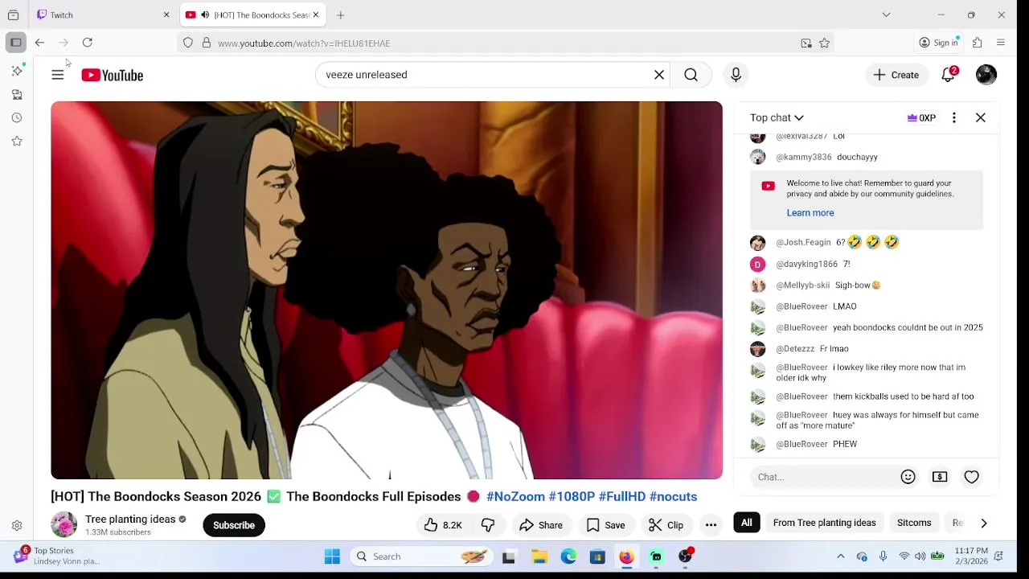Open more actions under the video

(711, 525)
